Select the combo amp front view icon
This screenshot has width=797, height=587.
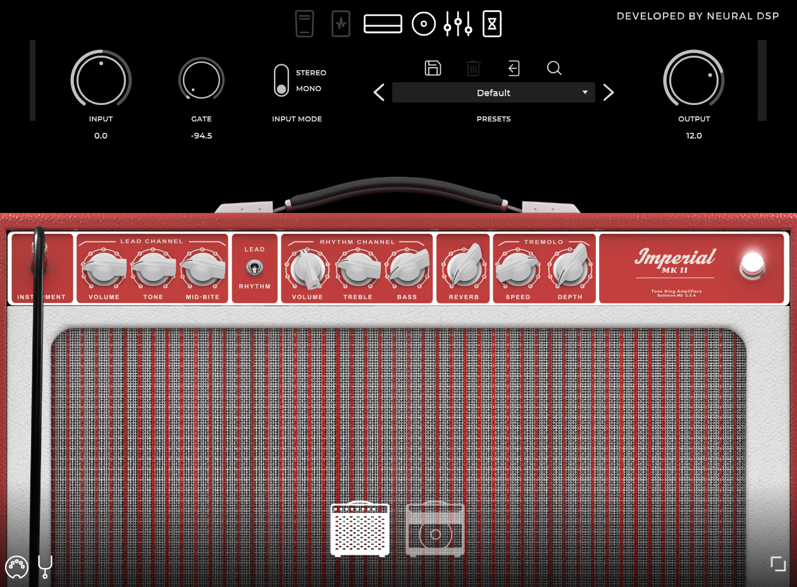pyautogui.click(x=360, y=529)
